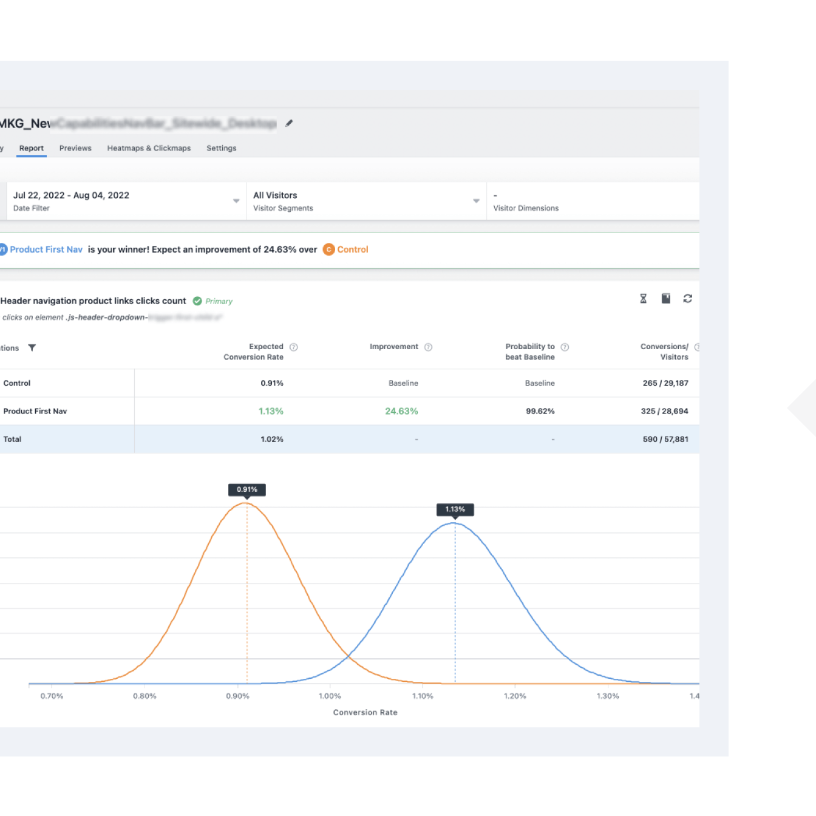Click the pencil icon to rename the campaign
This screenshot has width=816, height=816.
pos(289,123)
